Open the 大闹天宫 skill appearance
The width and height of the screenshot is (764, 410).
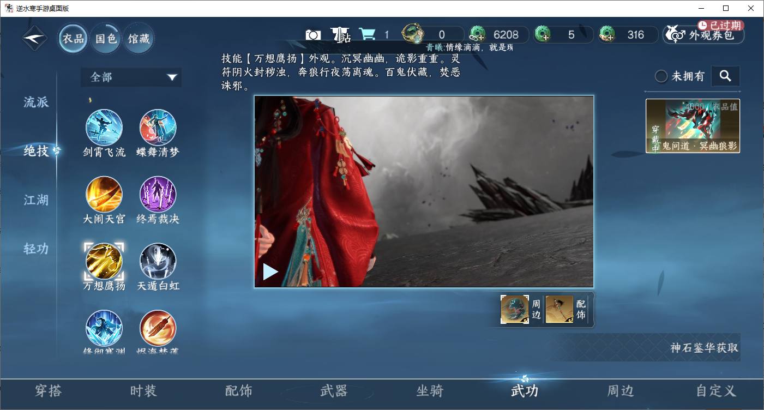pyautogui.click(x=104, y=195)
